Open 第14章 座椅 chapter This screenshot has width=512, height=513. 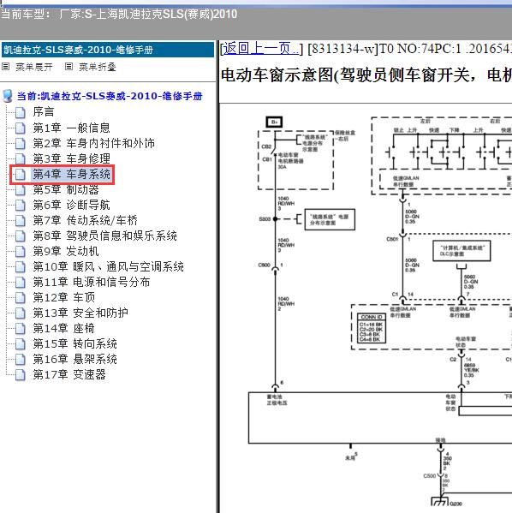pos(63,328)
